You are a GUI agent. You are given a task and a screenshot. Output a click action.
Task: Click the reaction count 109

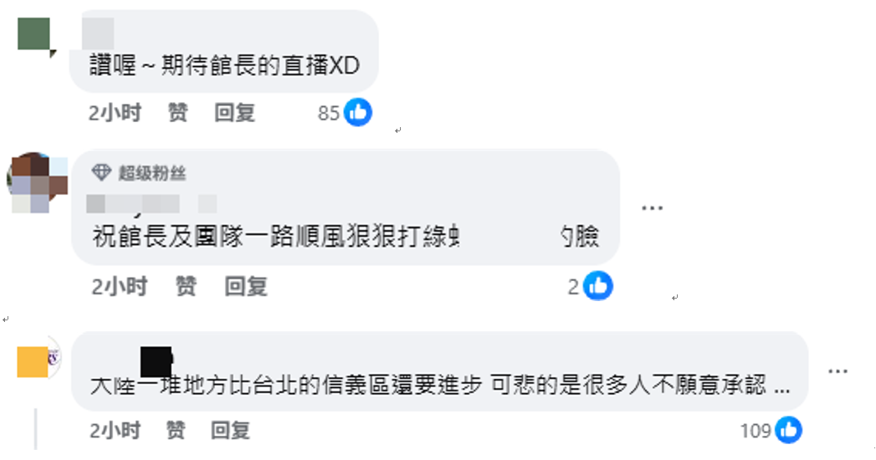pos(756,431)
